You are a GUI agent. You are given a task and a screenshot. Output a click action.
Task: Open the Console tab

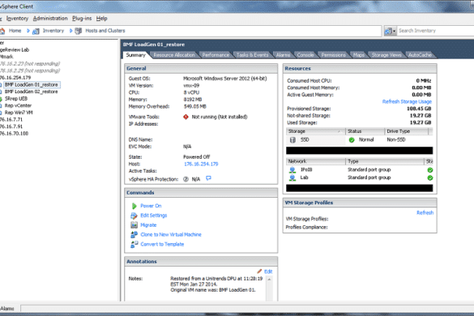pyautogui.click(x=305, y=55)
